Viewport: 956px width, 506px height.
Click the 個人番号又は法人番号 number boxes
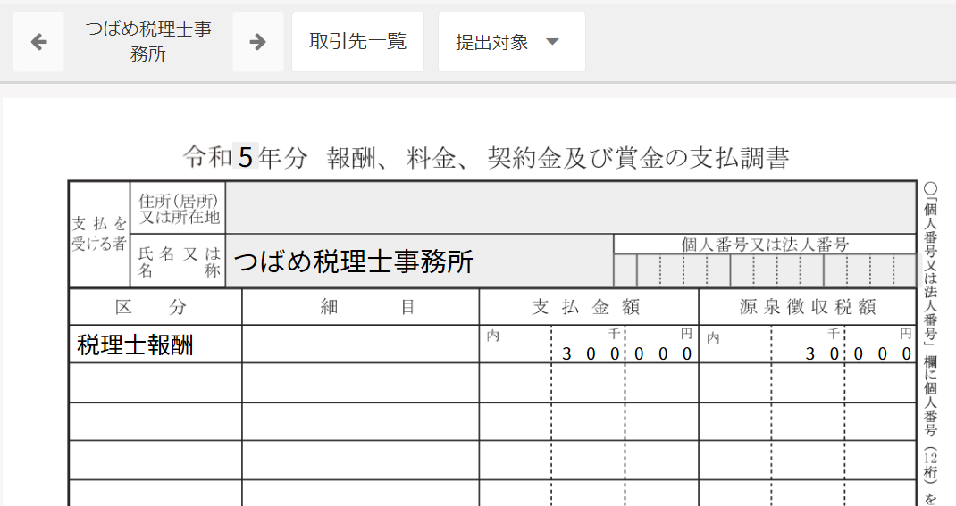(x=765, y=270)
